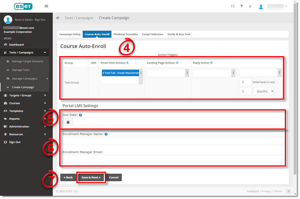Remove the Test Fail - Email Attachment tag
Image resolution: width=300 pixels, height=199 pixels.
click(x=103, y=73)
